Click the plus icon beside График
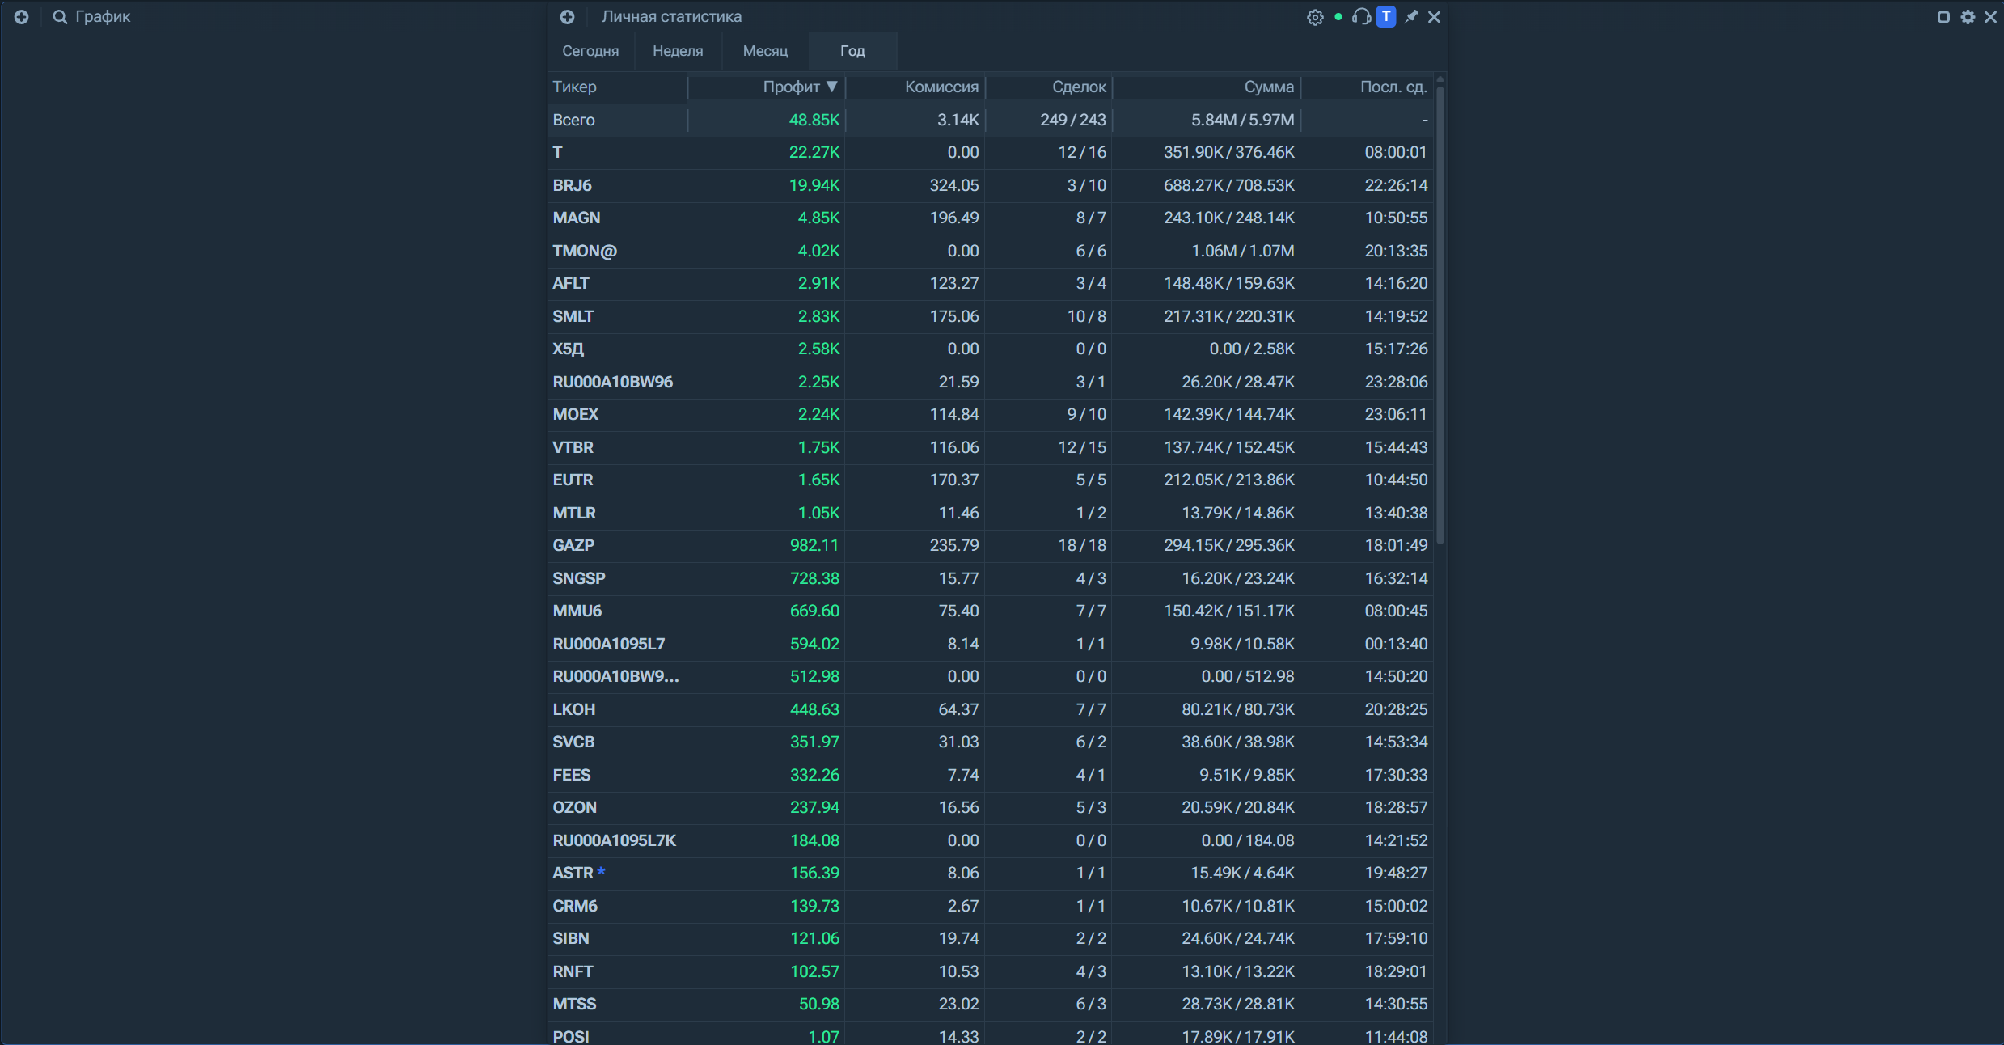 click(22, 17)
